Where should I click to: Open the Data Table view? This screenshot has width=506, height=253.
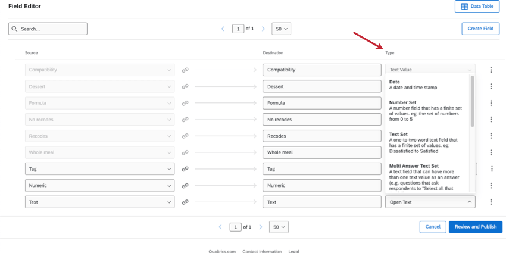pyautogui.click(x=477, y=7)
